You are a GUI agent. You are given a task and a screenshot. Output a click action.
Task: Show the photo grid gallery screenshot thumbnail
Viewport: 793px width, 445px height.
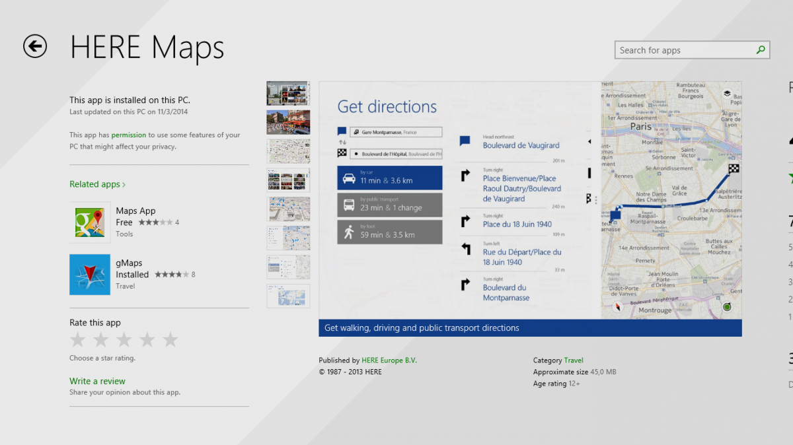[x=288, y=180]
